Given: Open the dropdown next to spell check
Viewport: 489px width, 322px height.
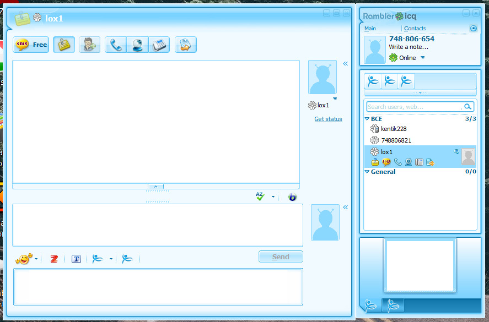Looking at the screenshot, I should (x=273, y=197).
